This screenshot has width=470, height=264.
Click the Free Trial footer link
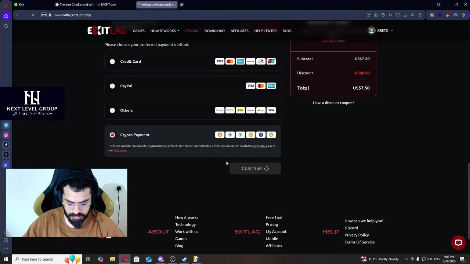(x=274, y=217)
